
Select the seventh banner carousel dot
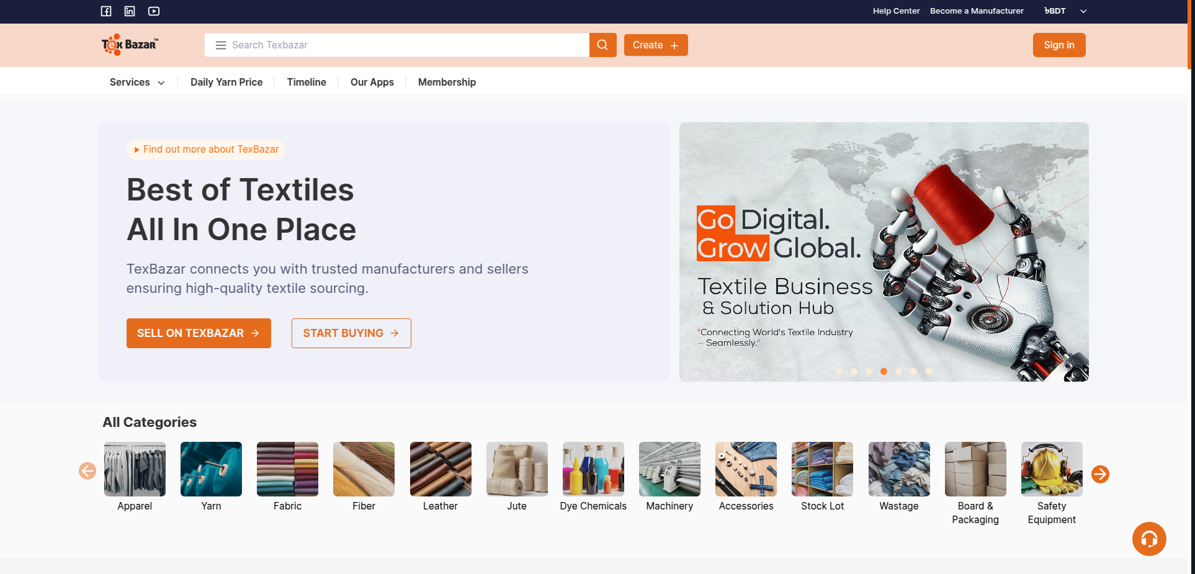click(x=929, y=372)
